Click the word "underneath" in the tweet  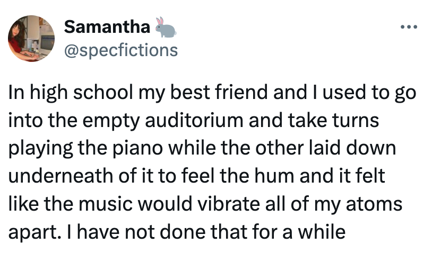(57, 176)
